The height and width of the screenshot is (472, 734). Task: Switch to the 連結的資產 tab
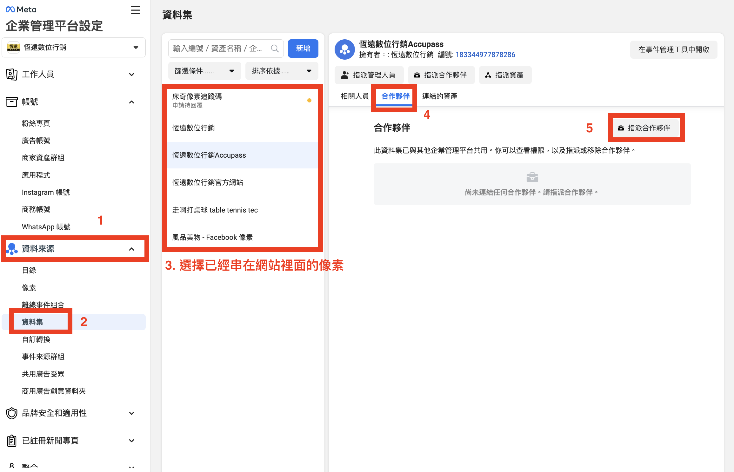pos(439,96)
